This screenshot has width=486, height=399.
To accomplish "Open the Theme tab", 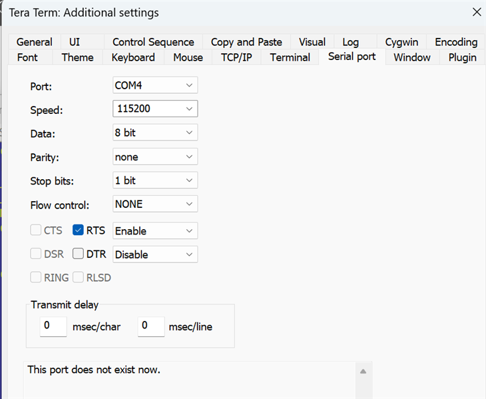I will [77, 57].
